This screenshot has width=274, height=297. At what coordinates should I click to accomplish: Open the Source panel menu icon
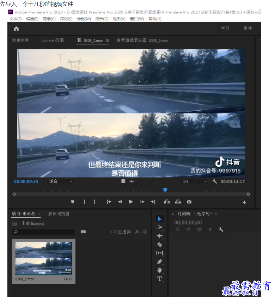coord(107,41)
